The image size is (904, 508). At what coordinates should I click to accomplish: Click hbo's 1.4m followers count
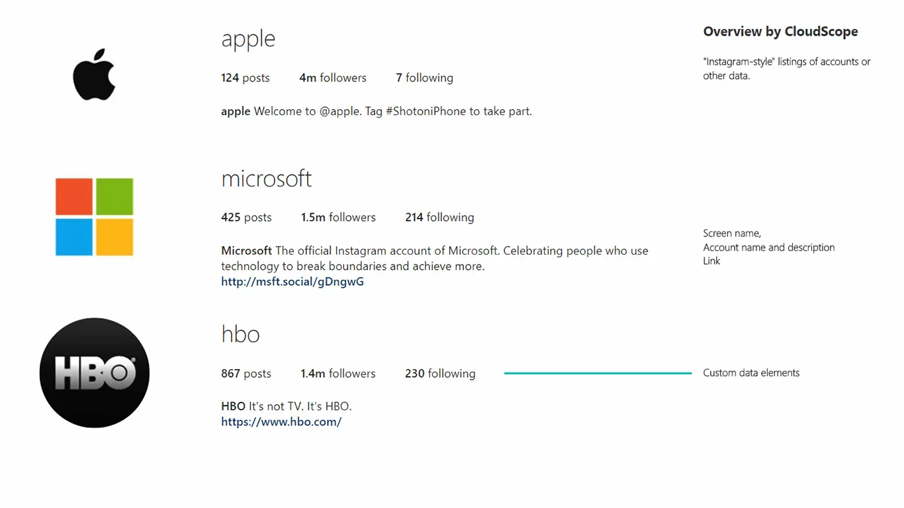coord(338,374)
